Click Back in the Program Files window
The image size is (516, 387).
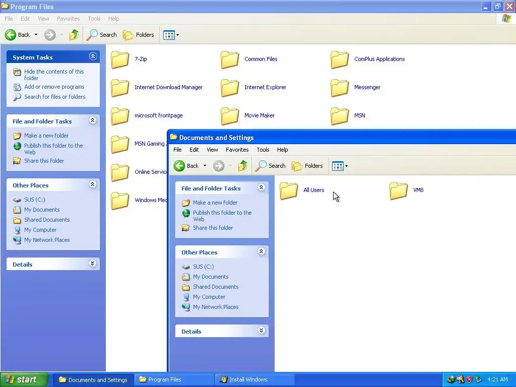tap(18, 35)
